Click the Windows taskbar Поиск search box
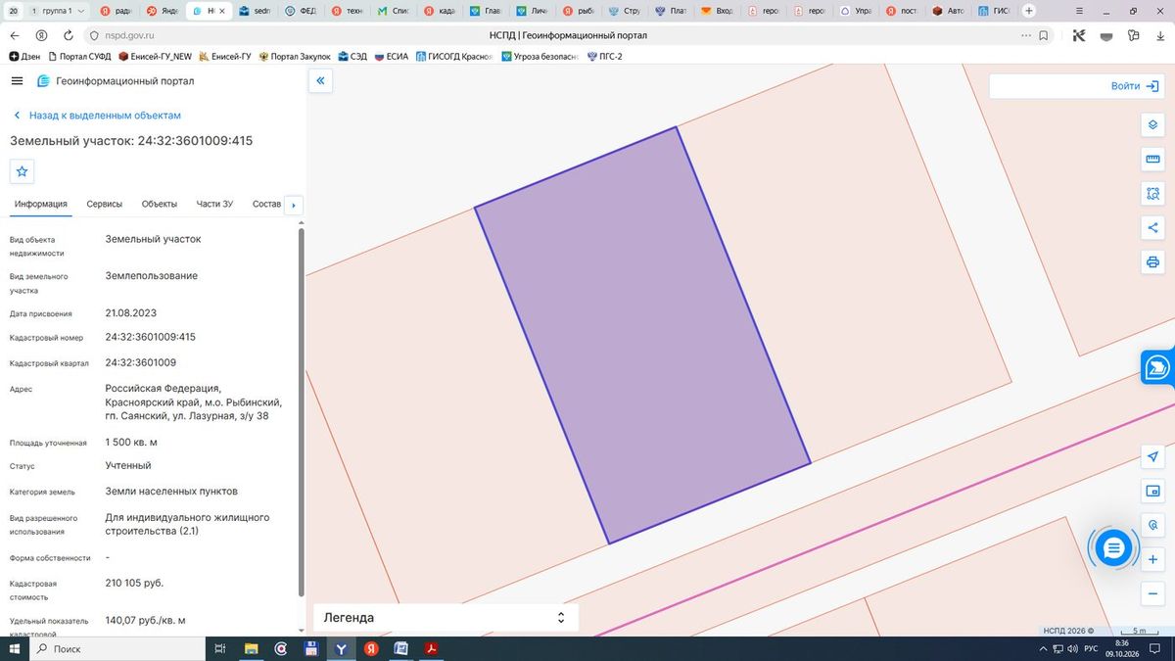Image resolution: width=1175 pixels, height=661 pixels. [117, 648]
